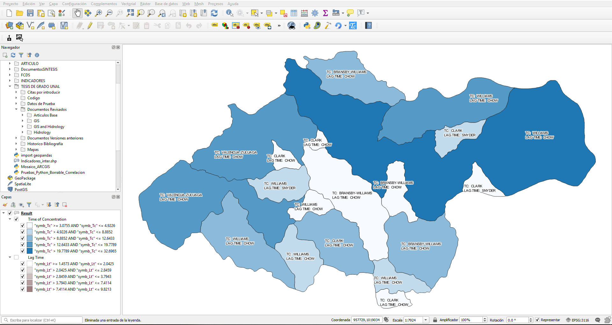Expand the ARTICULO folder
The width and height of the screenshot is (612, 325).
click(10, 63)
